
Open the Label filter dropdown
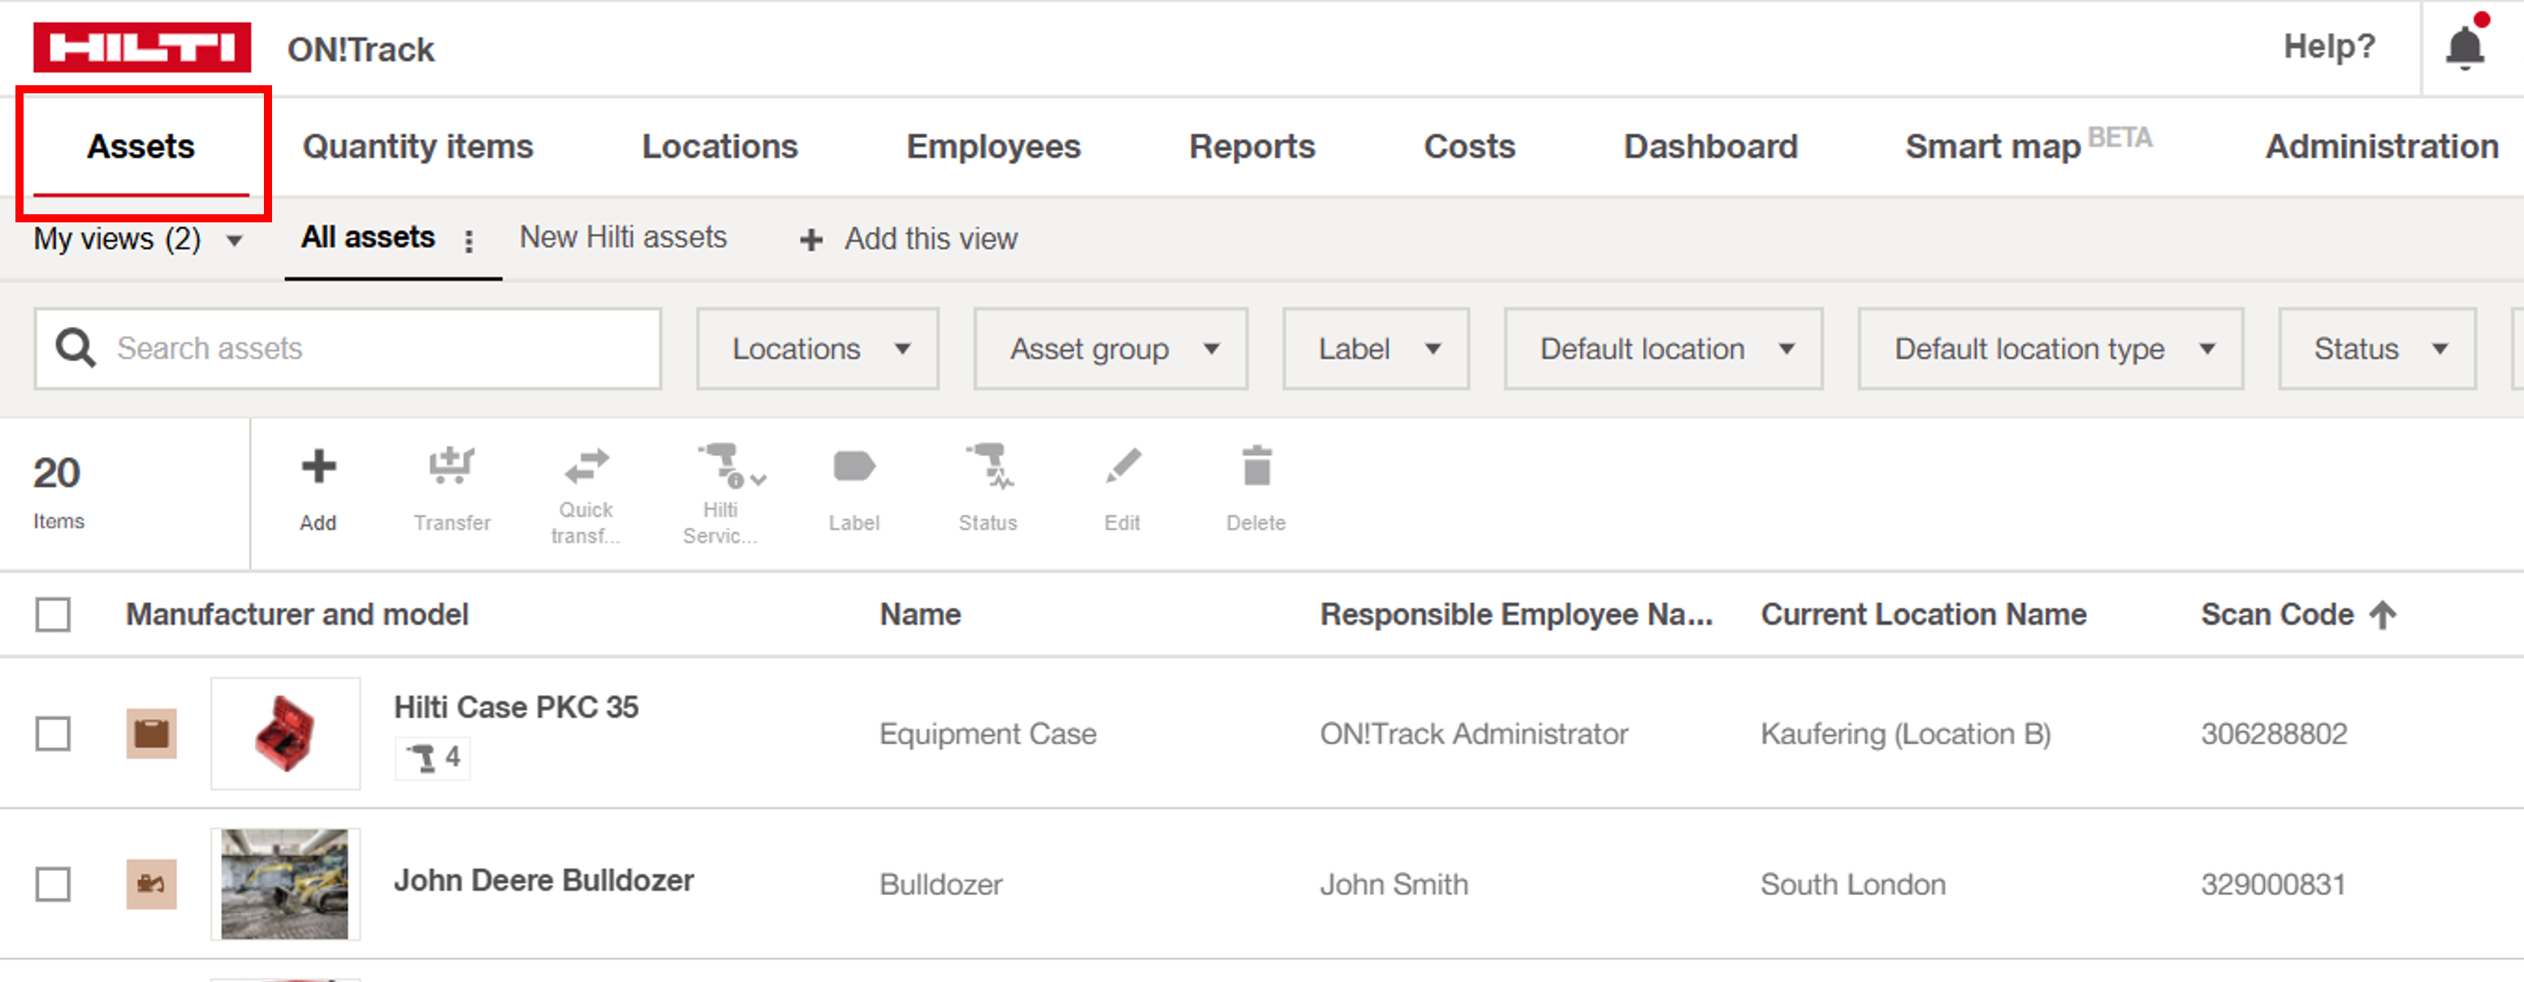tap(1377, 350)
